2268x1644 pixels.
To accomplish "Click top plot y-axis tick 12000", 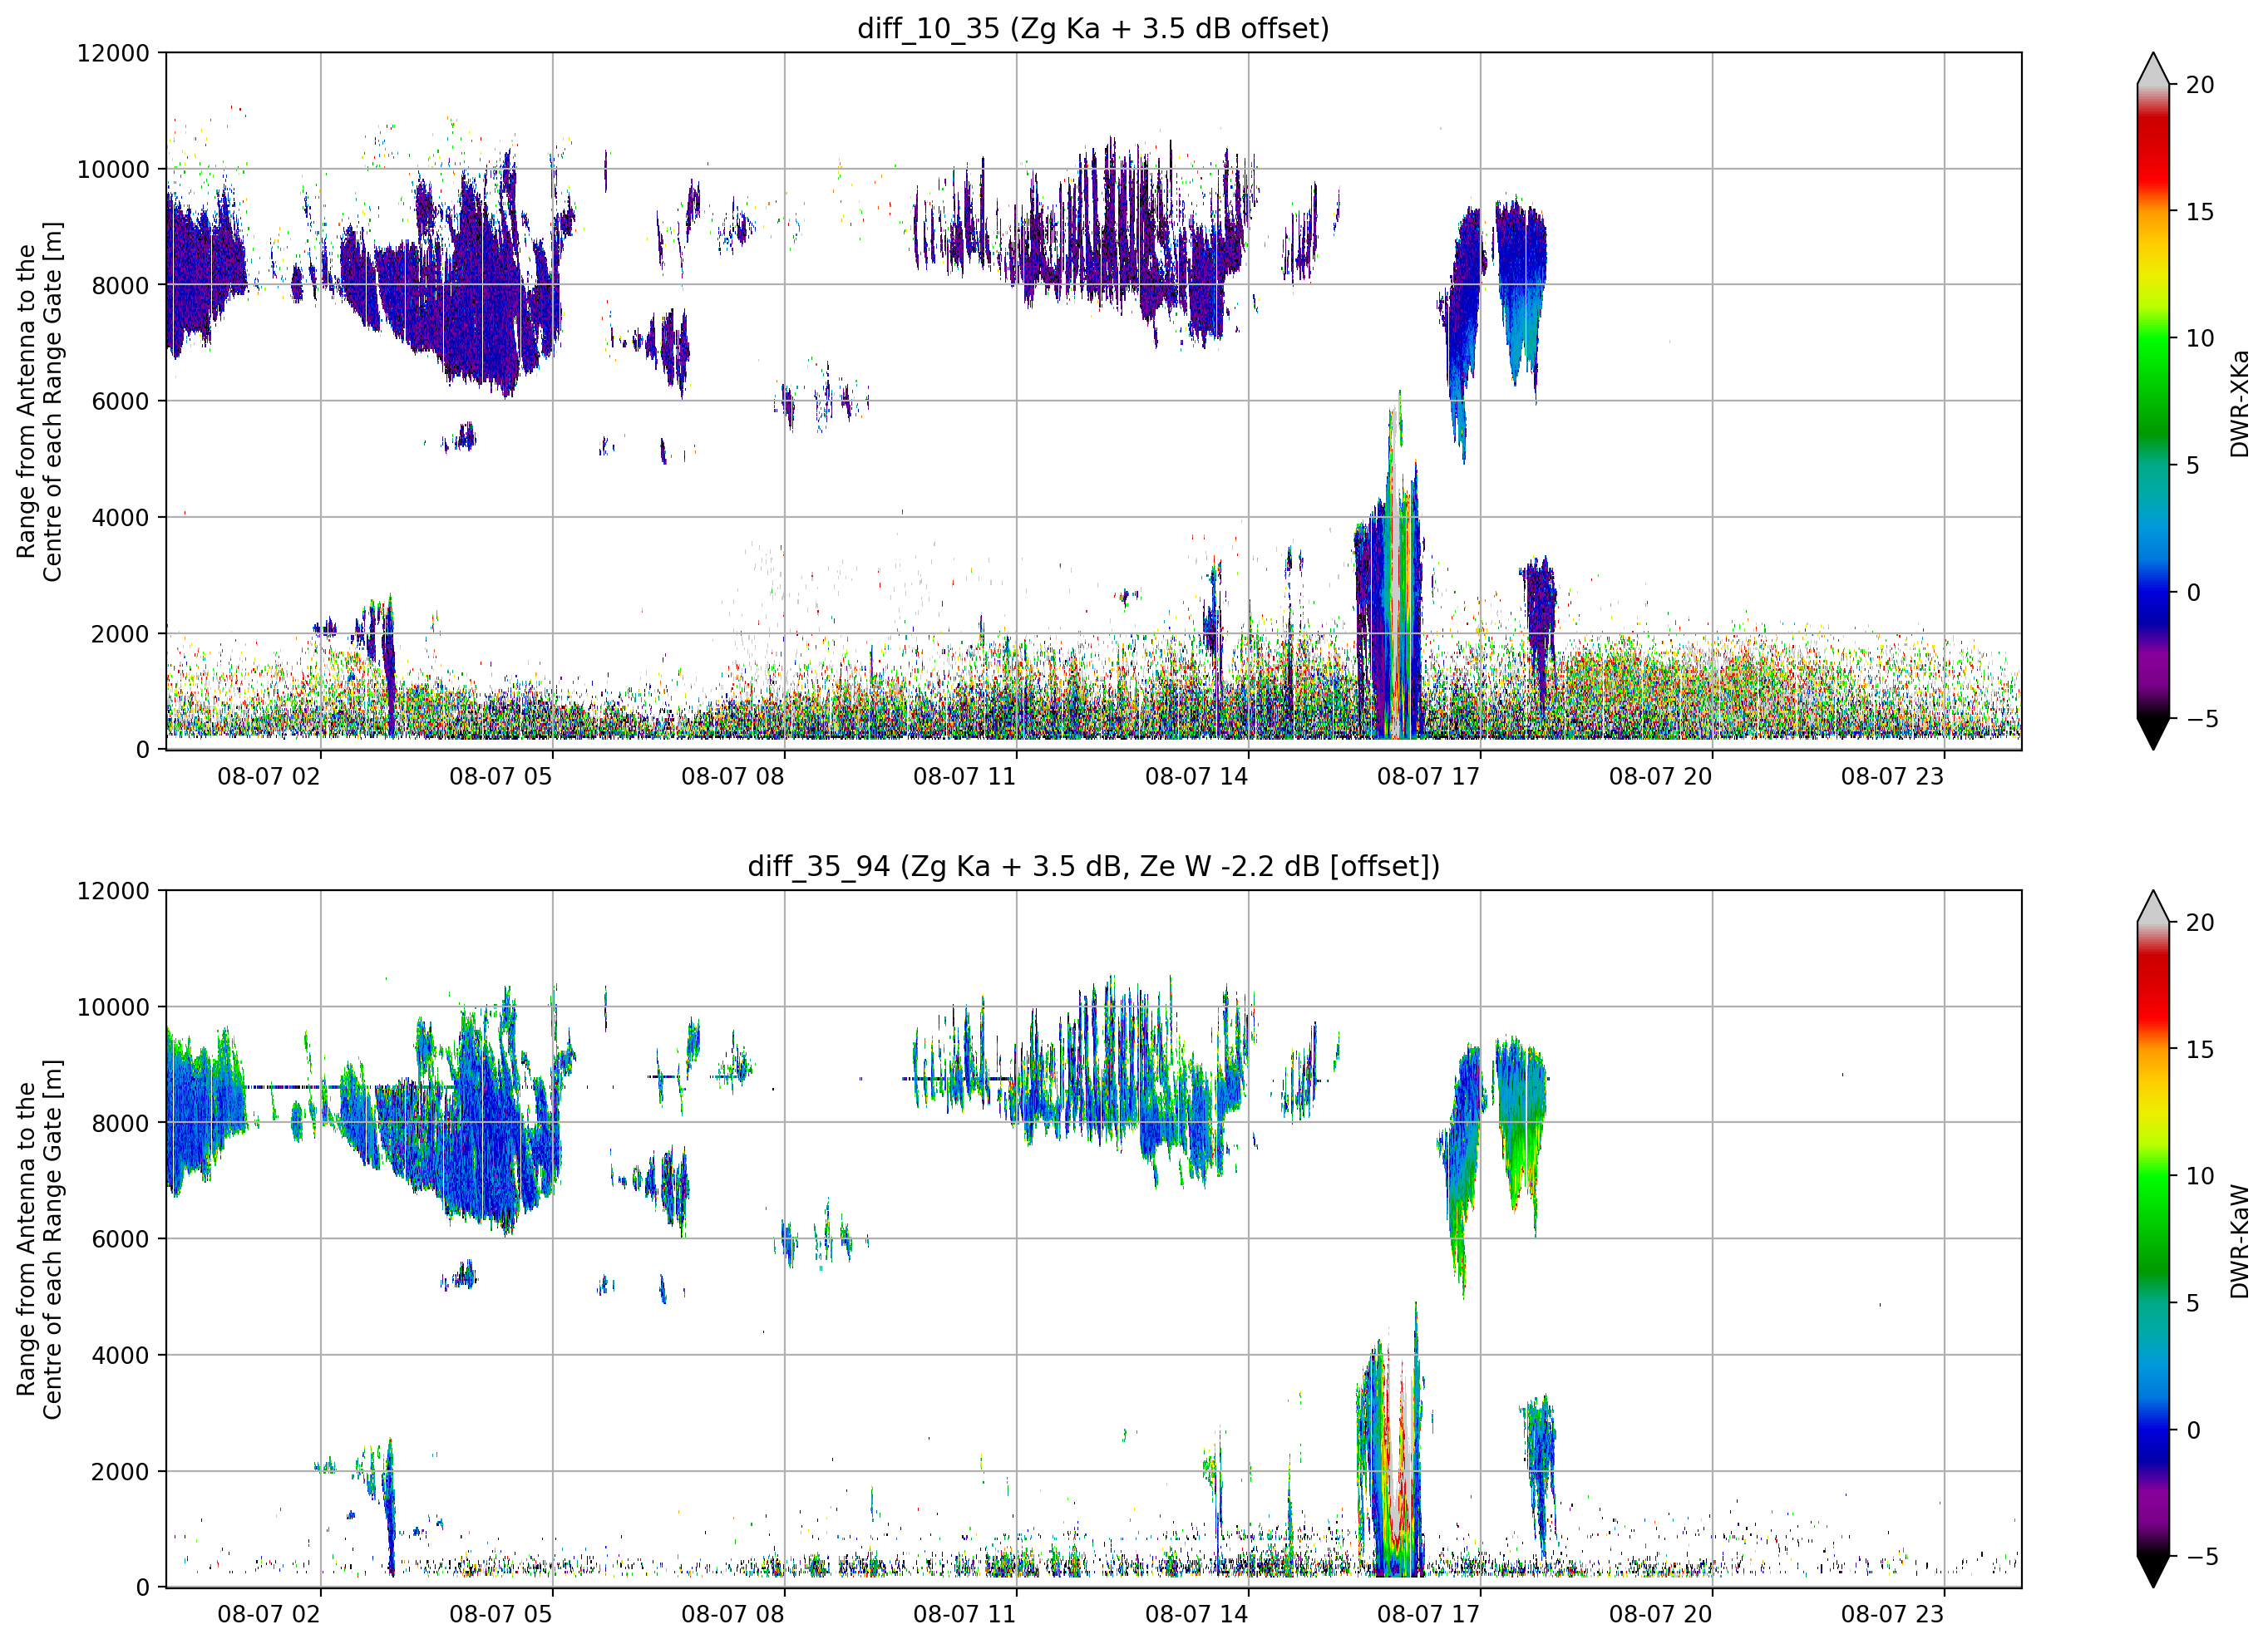I will click(x=113, y=53).
